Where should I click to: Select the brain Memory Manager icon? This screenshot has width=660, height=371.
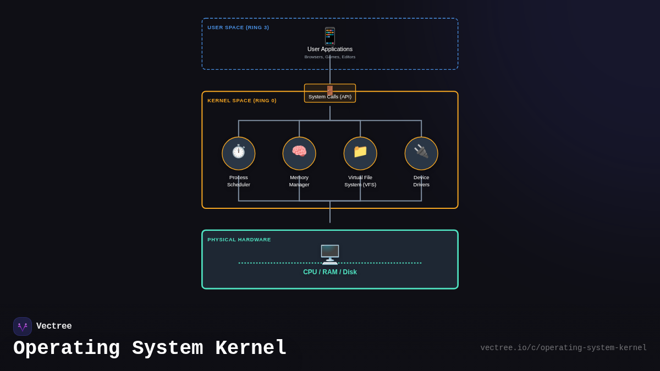(x=299, y=153)
